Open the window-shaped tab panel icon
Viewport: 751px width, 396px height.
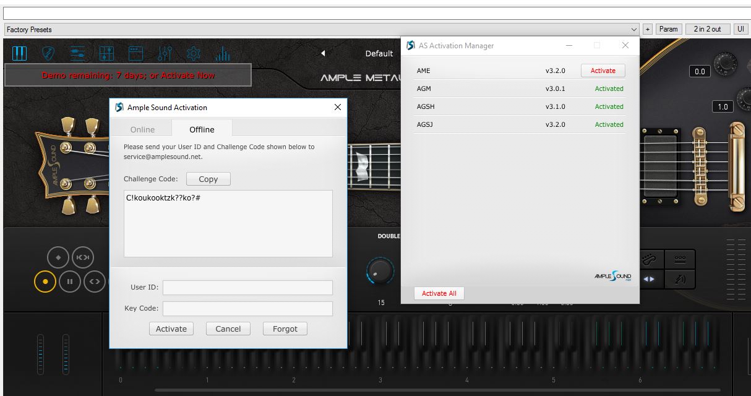click(x=136, y=54)
